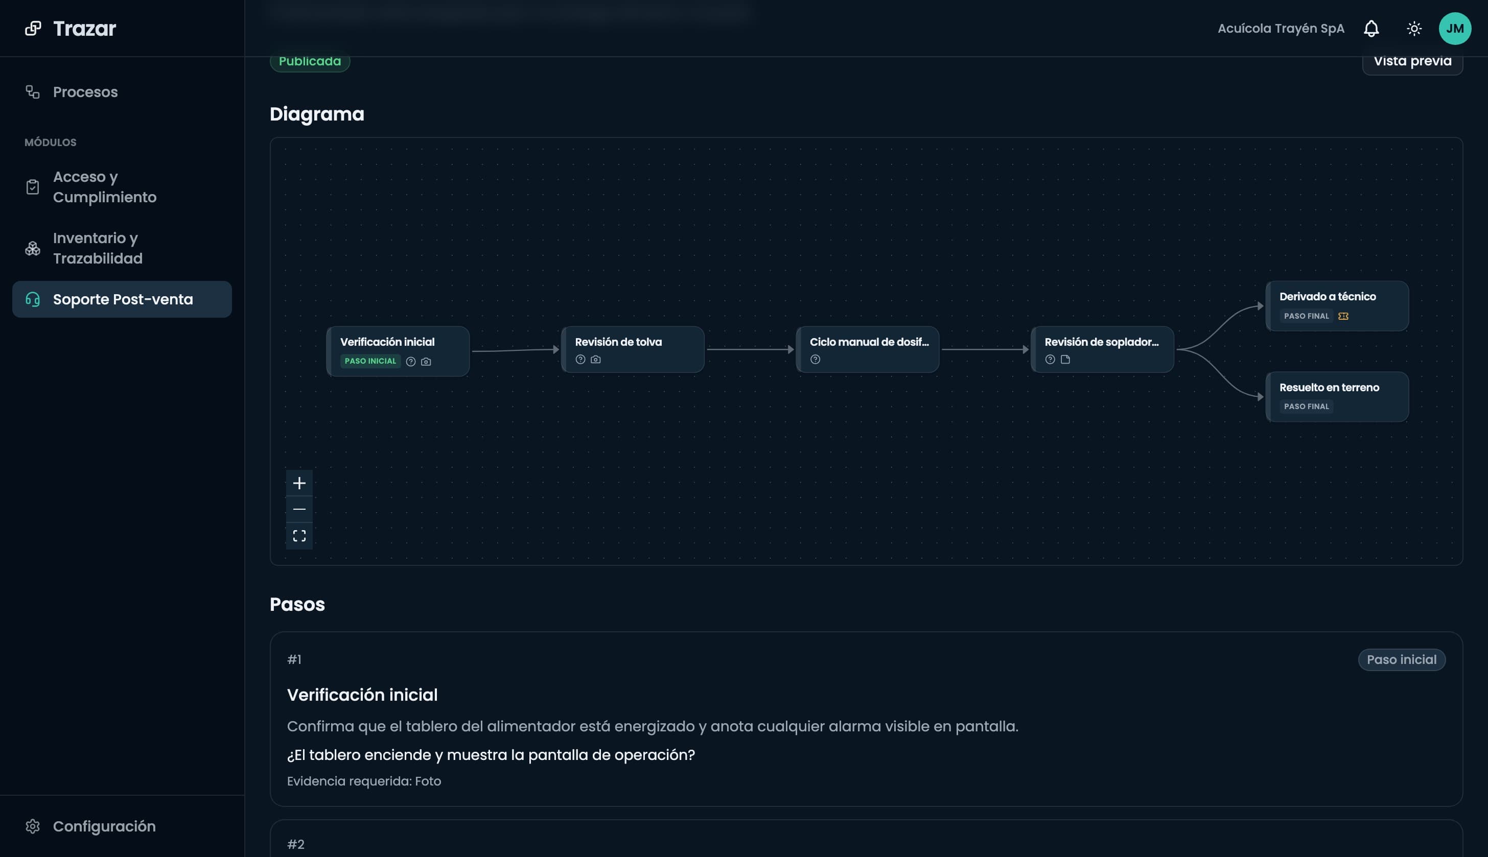Screen dimensions: 1488x857
Task: Open the notifications bell
Action: (x=1371, y=28)
